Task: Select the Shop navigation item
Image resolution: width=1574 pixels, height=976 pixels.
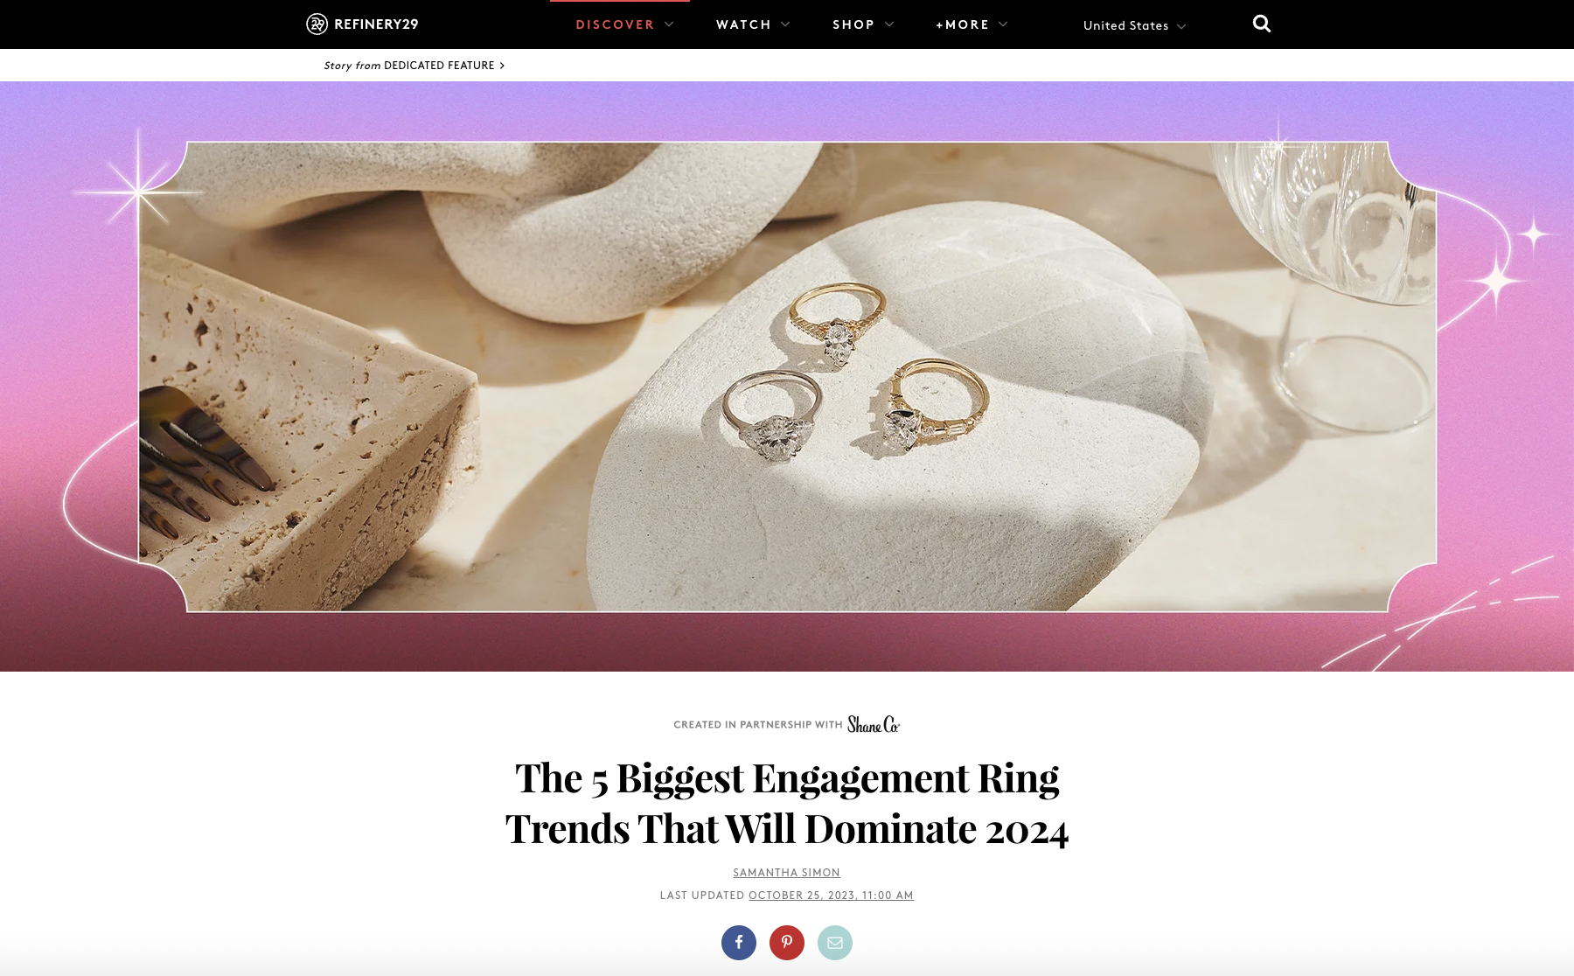Action: click(853, 24)
